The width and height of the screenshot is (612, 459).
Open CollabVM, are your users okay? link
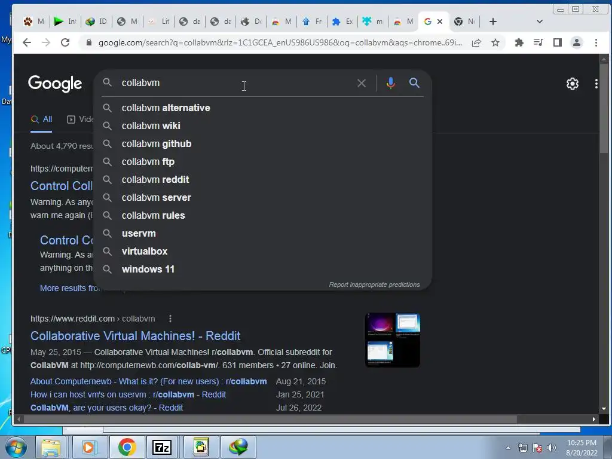coord(106,408)
